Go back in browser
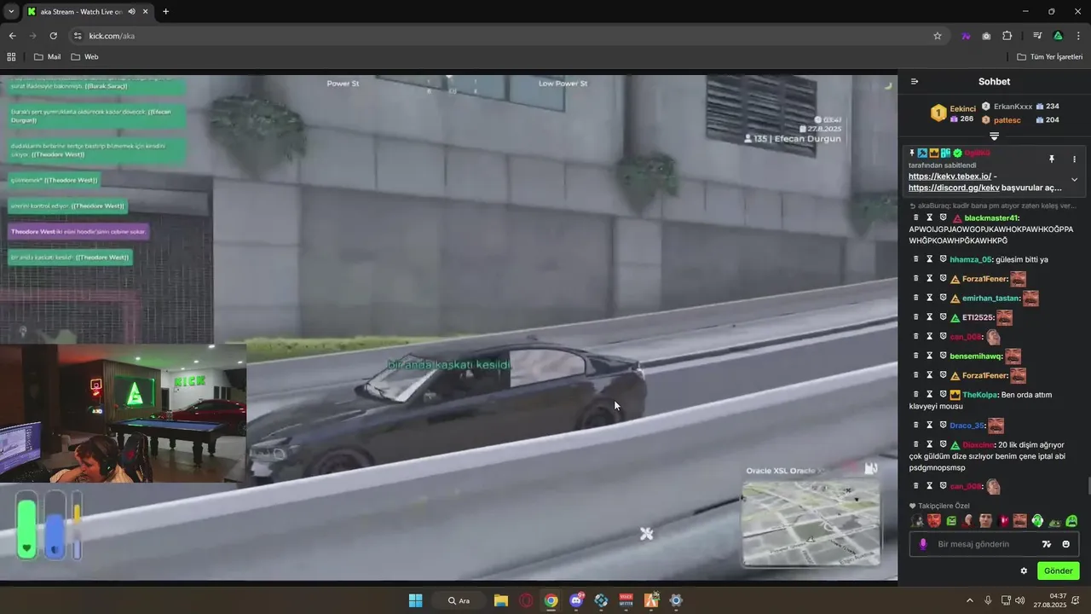This screenshot has height=614, width=1091. (x=12, y=36)
